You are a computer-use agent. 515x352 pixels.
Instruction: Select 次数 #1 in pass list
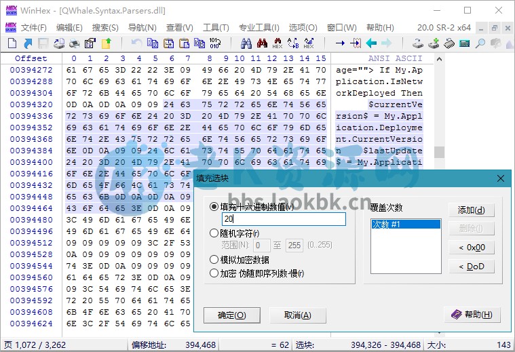[406, 224]
